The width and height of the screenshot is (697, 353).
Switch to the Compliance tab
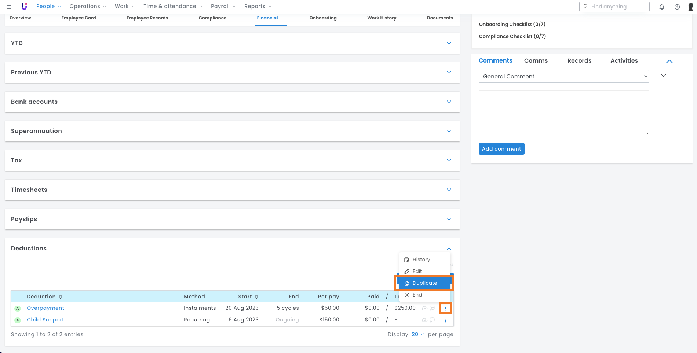point(212,18)
